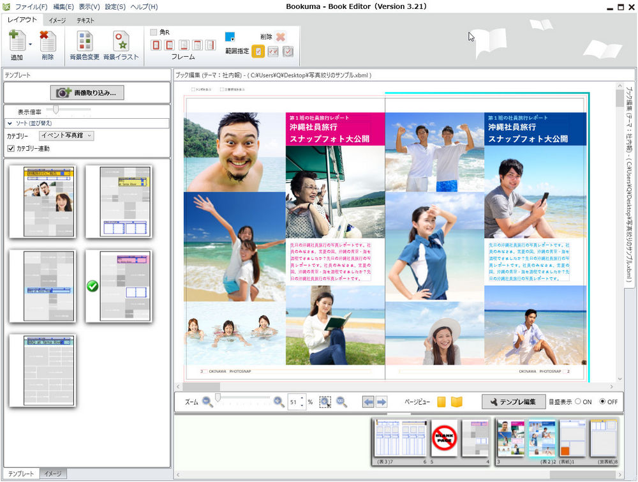
Task: Expand the ソート (並び替え) section
Action: tap(11, 123)
